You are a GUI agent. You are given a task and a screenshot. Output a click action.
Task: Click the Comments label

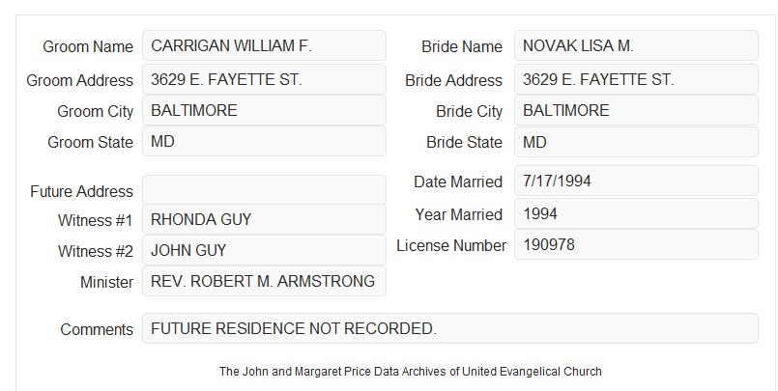click(97, 329)
